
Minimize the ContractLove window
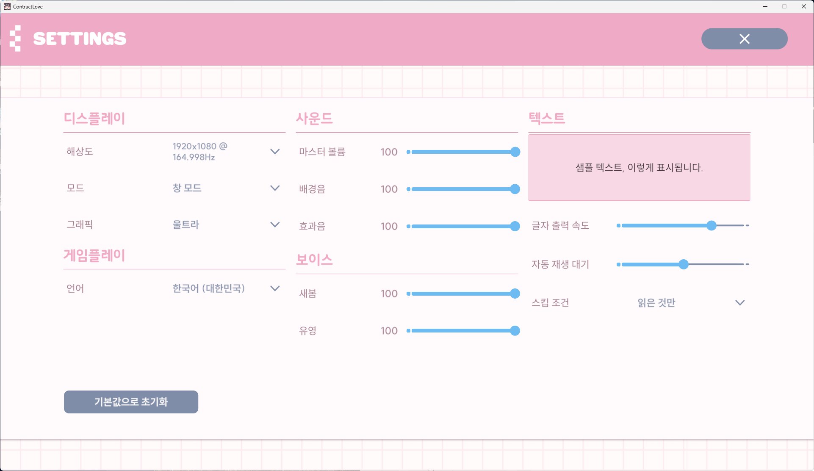point(765,6)
